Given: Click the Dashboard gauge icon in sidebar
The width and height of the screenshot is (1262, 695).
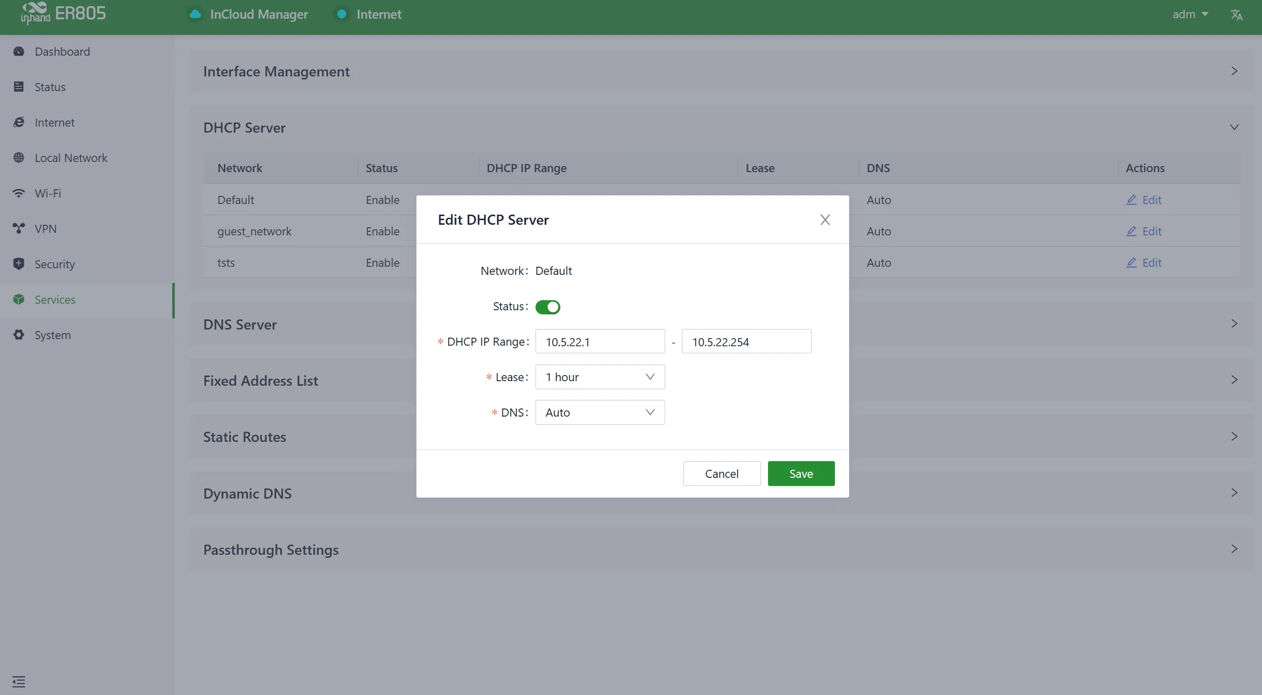Looking at the screenshot, I should click(x=19, y=52).
